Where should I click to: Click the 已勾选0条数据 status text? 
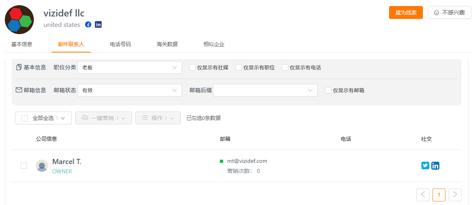[203, 118]
